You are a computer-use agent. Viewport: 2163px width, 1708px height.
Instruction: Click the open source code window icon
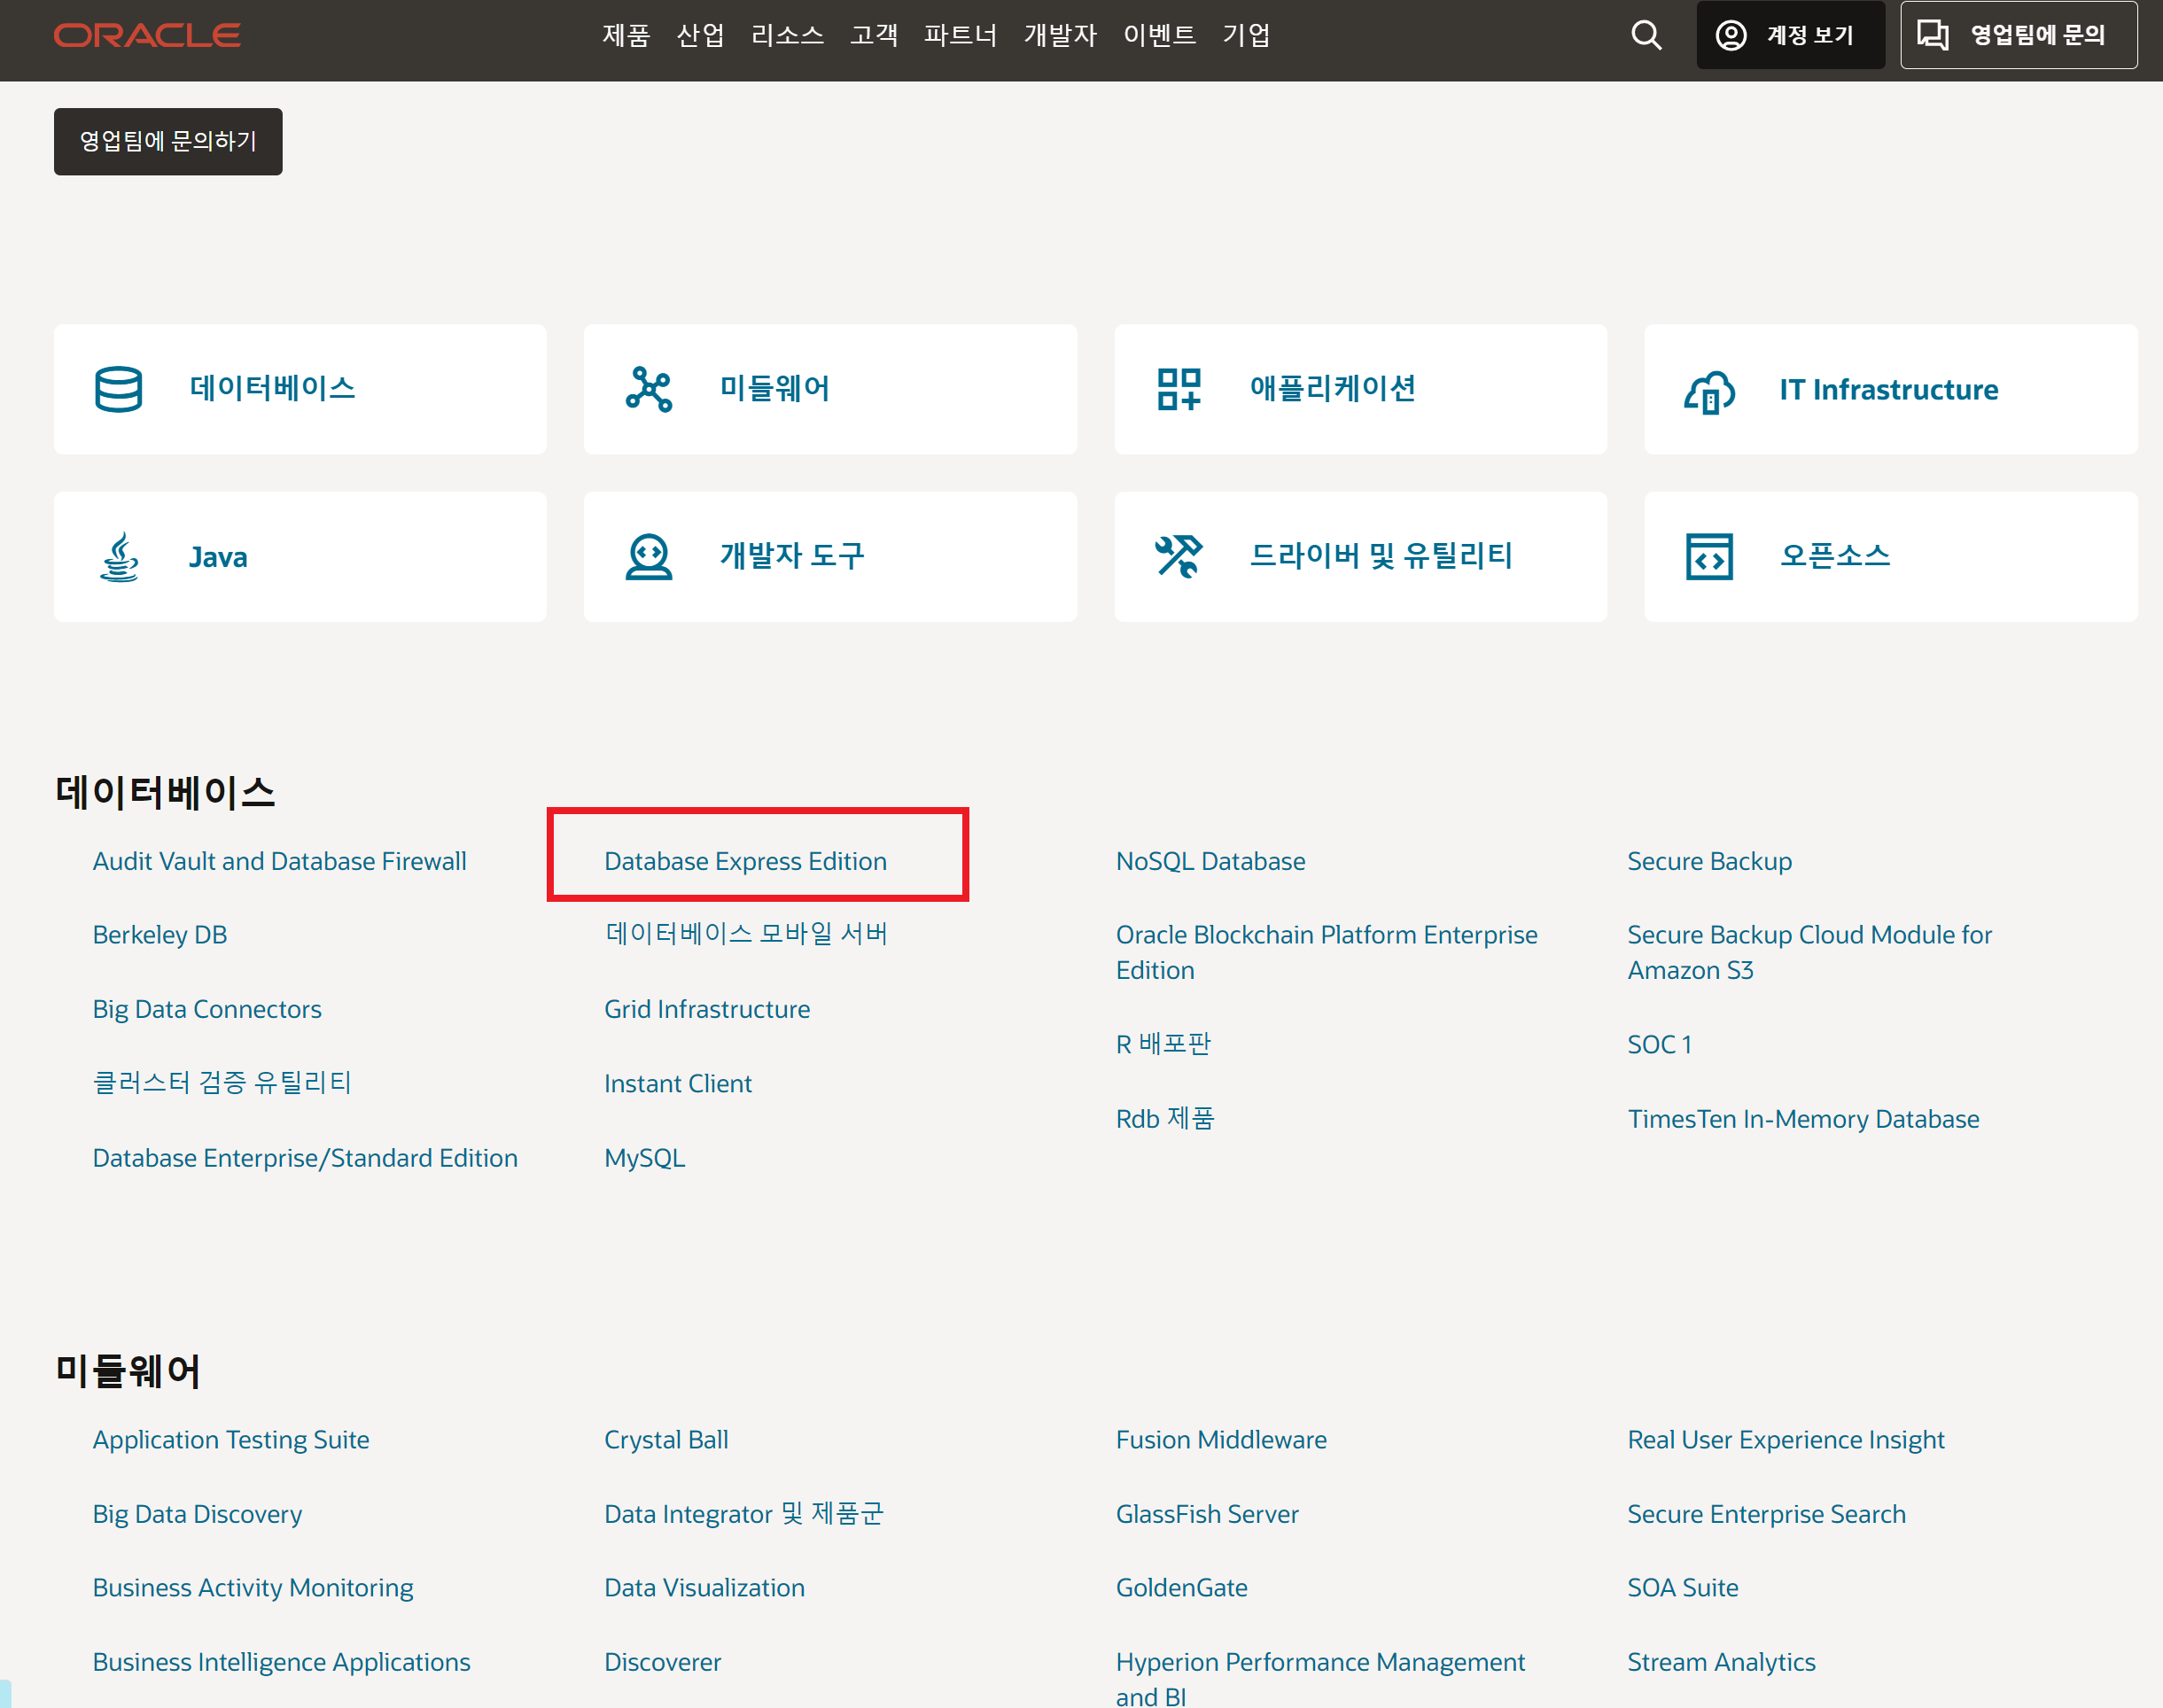click(x=1709, y=557)
